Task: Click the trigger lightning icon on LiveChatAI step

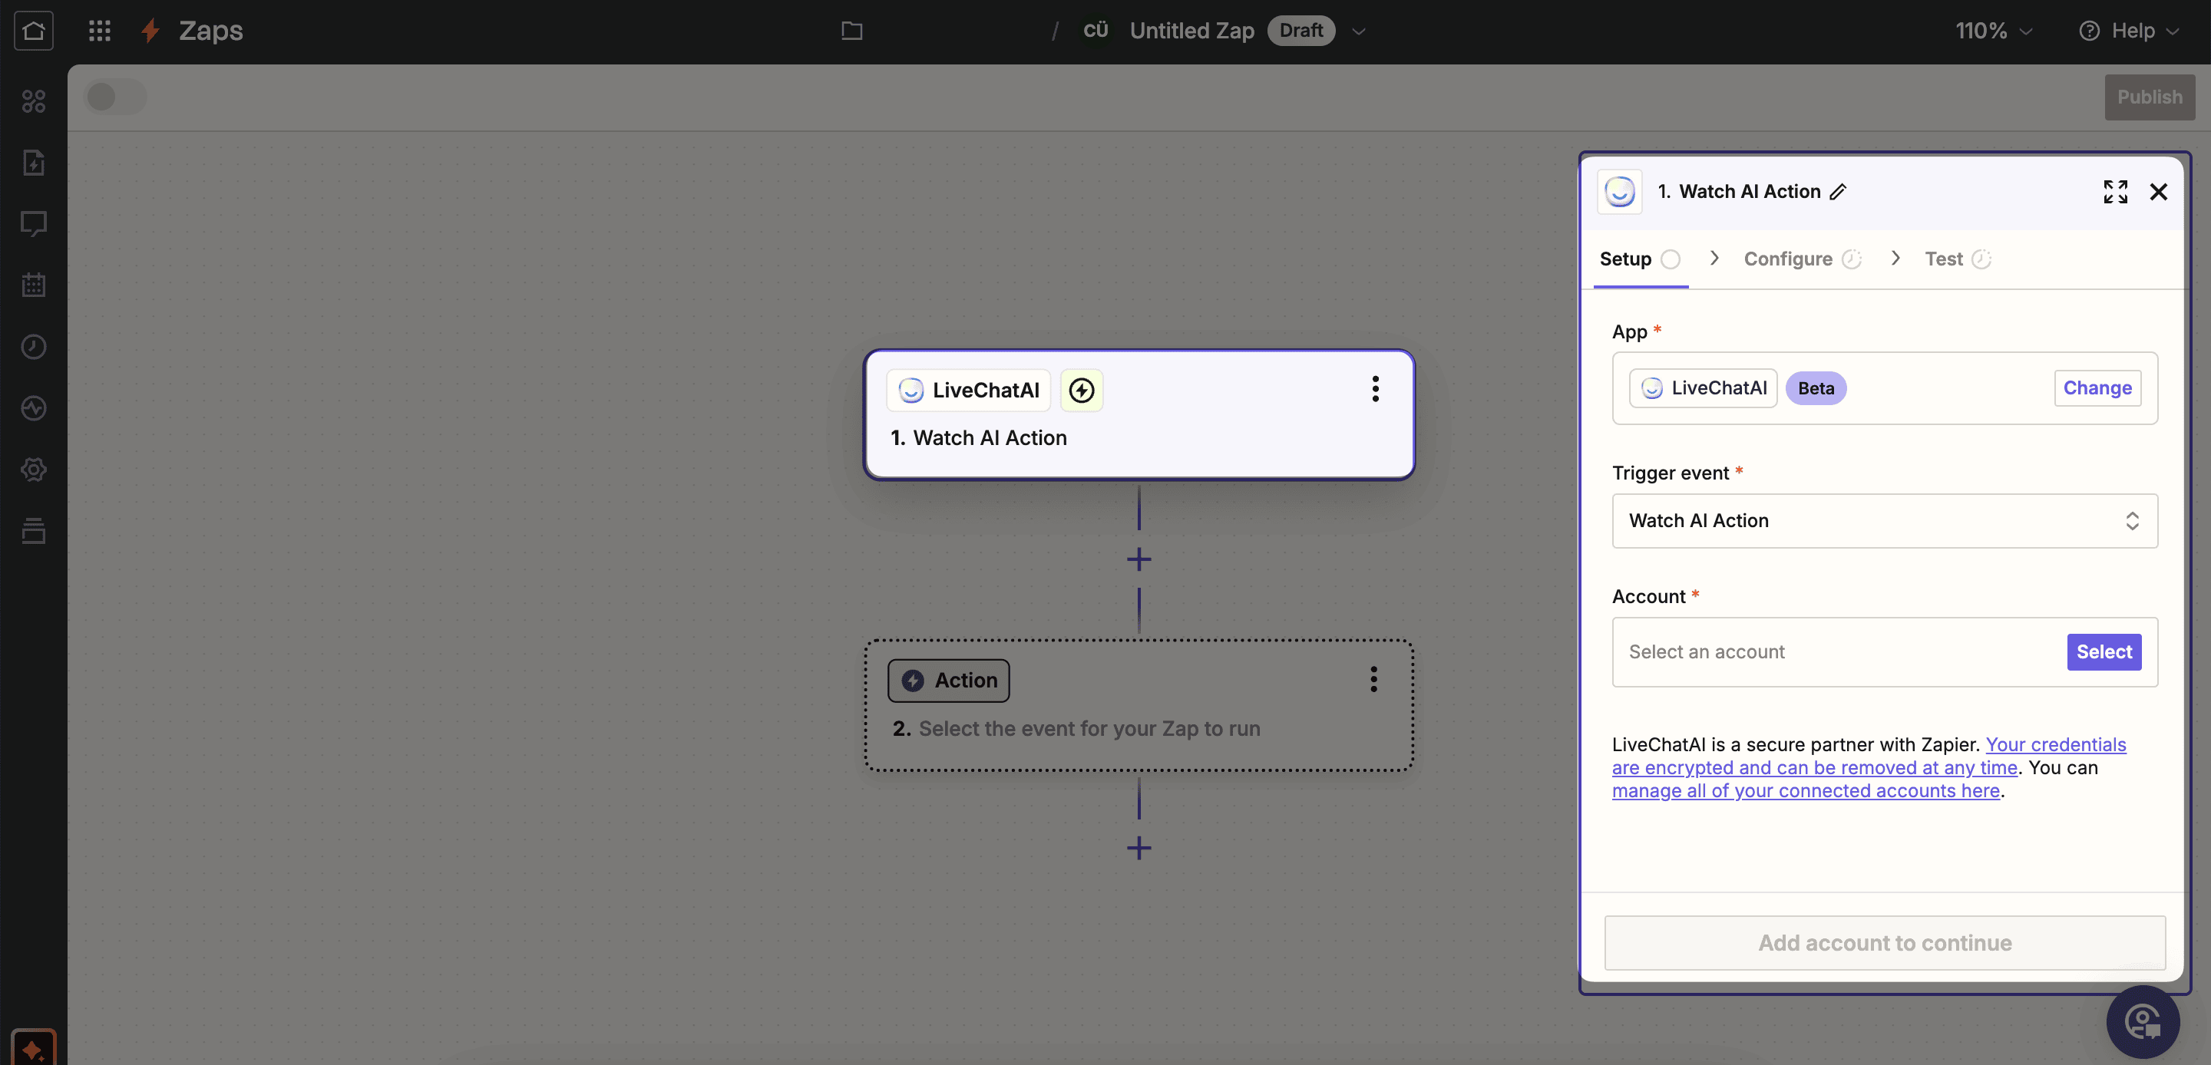Action: point(1082,391)
